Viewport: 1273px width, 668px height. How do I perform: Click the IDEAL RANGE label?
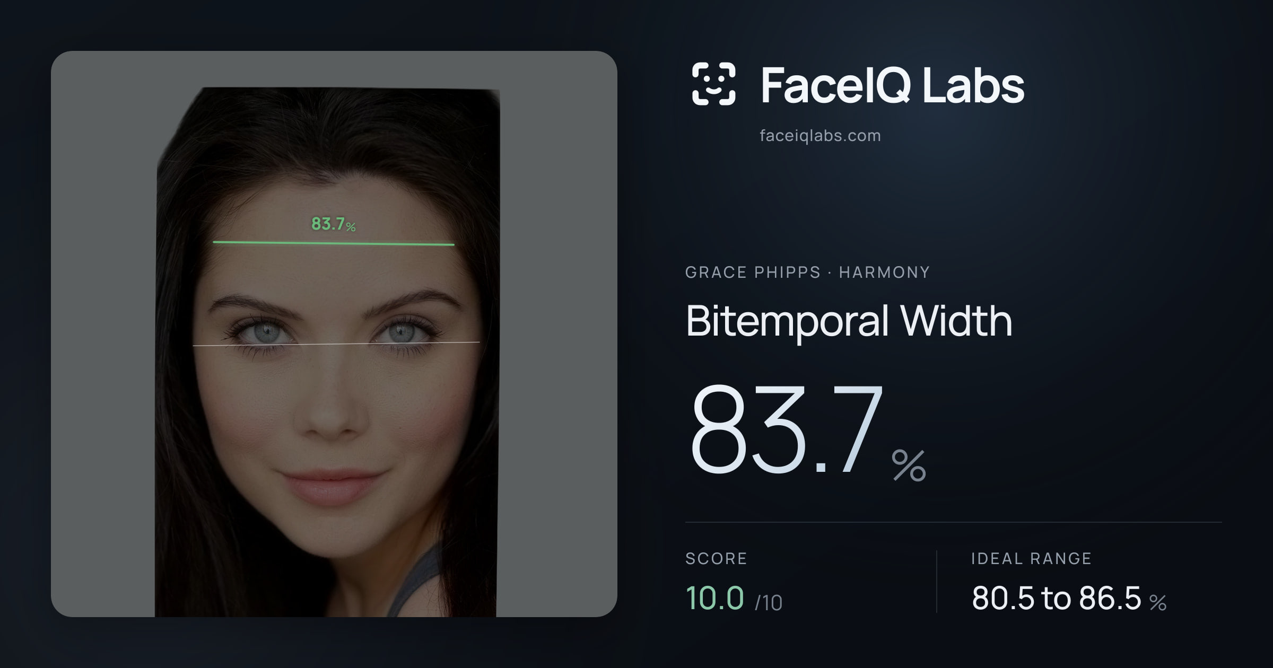(x=1031, y=558)
